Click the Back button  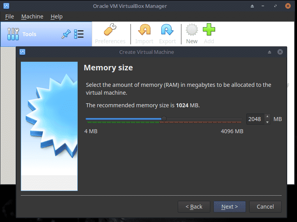click(194, 207)
